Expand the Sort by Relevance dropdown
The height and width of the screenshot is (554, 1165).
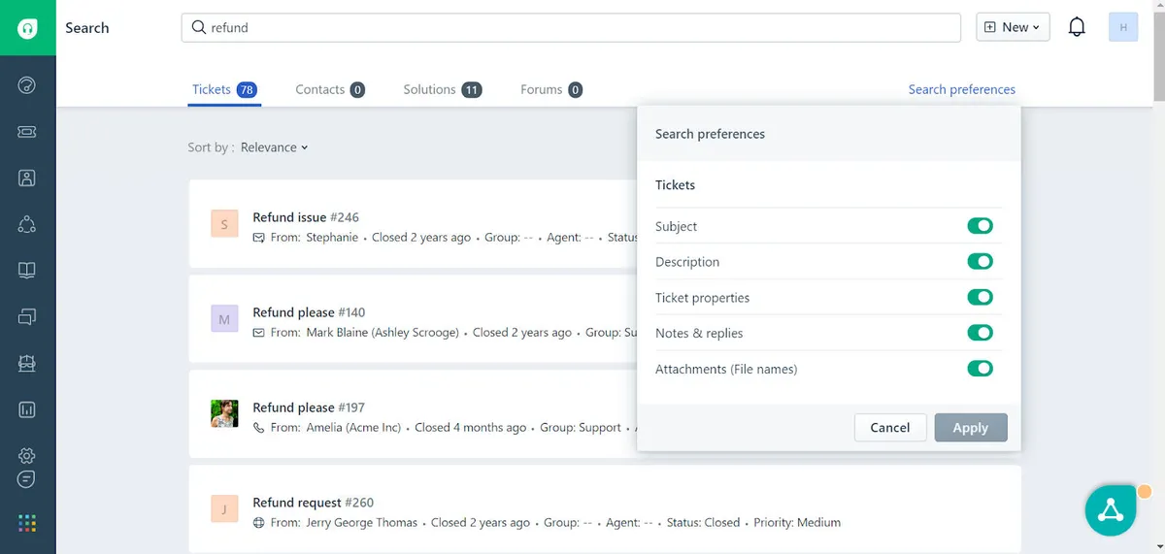[x=274, y=147]
